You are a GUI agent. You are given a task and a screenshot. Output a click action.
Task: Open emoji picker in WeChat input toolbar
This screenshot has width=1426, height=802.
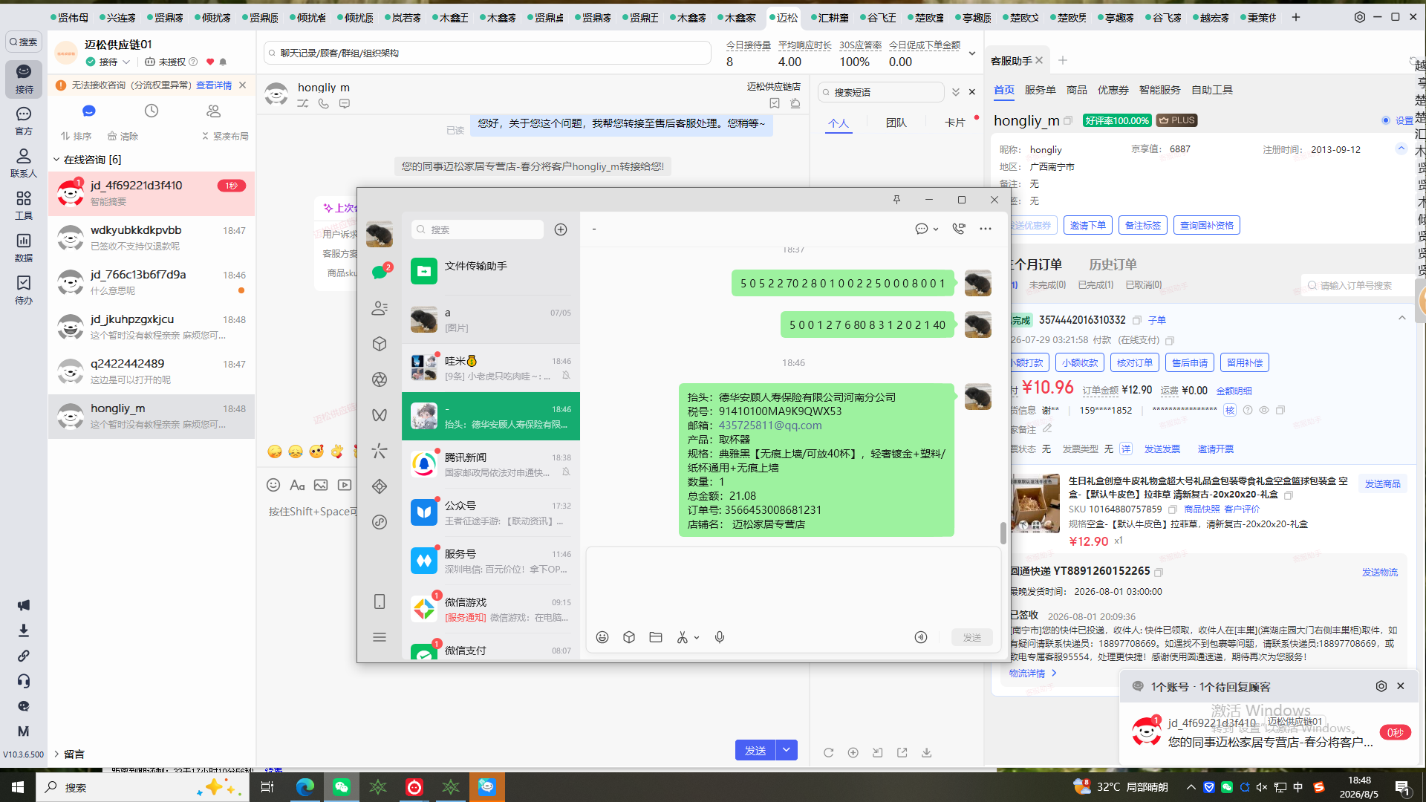602,637
